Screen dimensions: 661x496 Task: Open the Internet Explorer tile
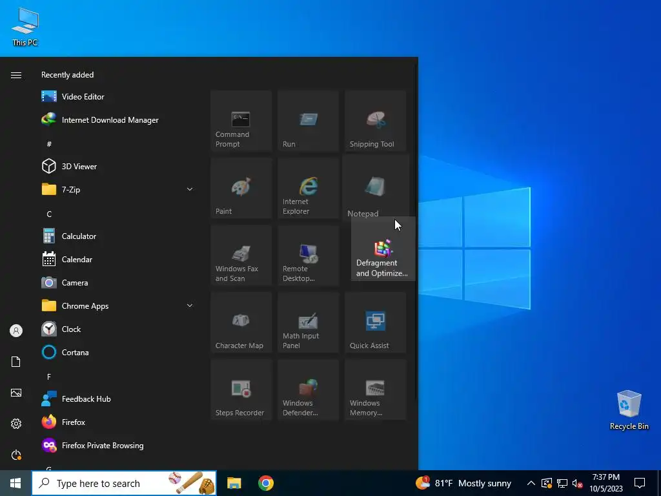pos(308,188)
